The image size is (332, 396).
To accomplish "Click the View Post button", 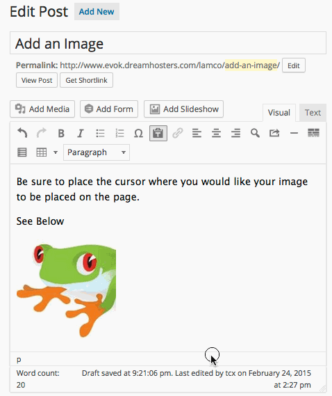I will coord(37,80).
